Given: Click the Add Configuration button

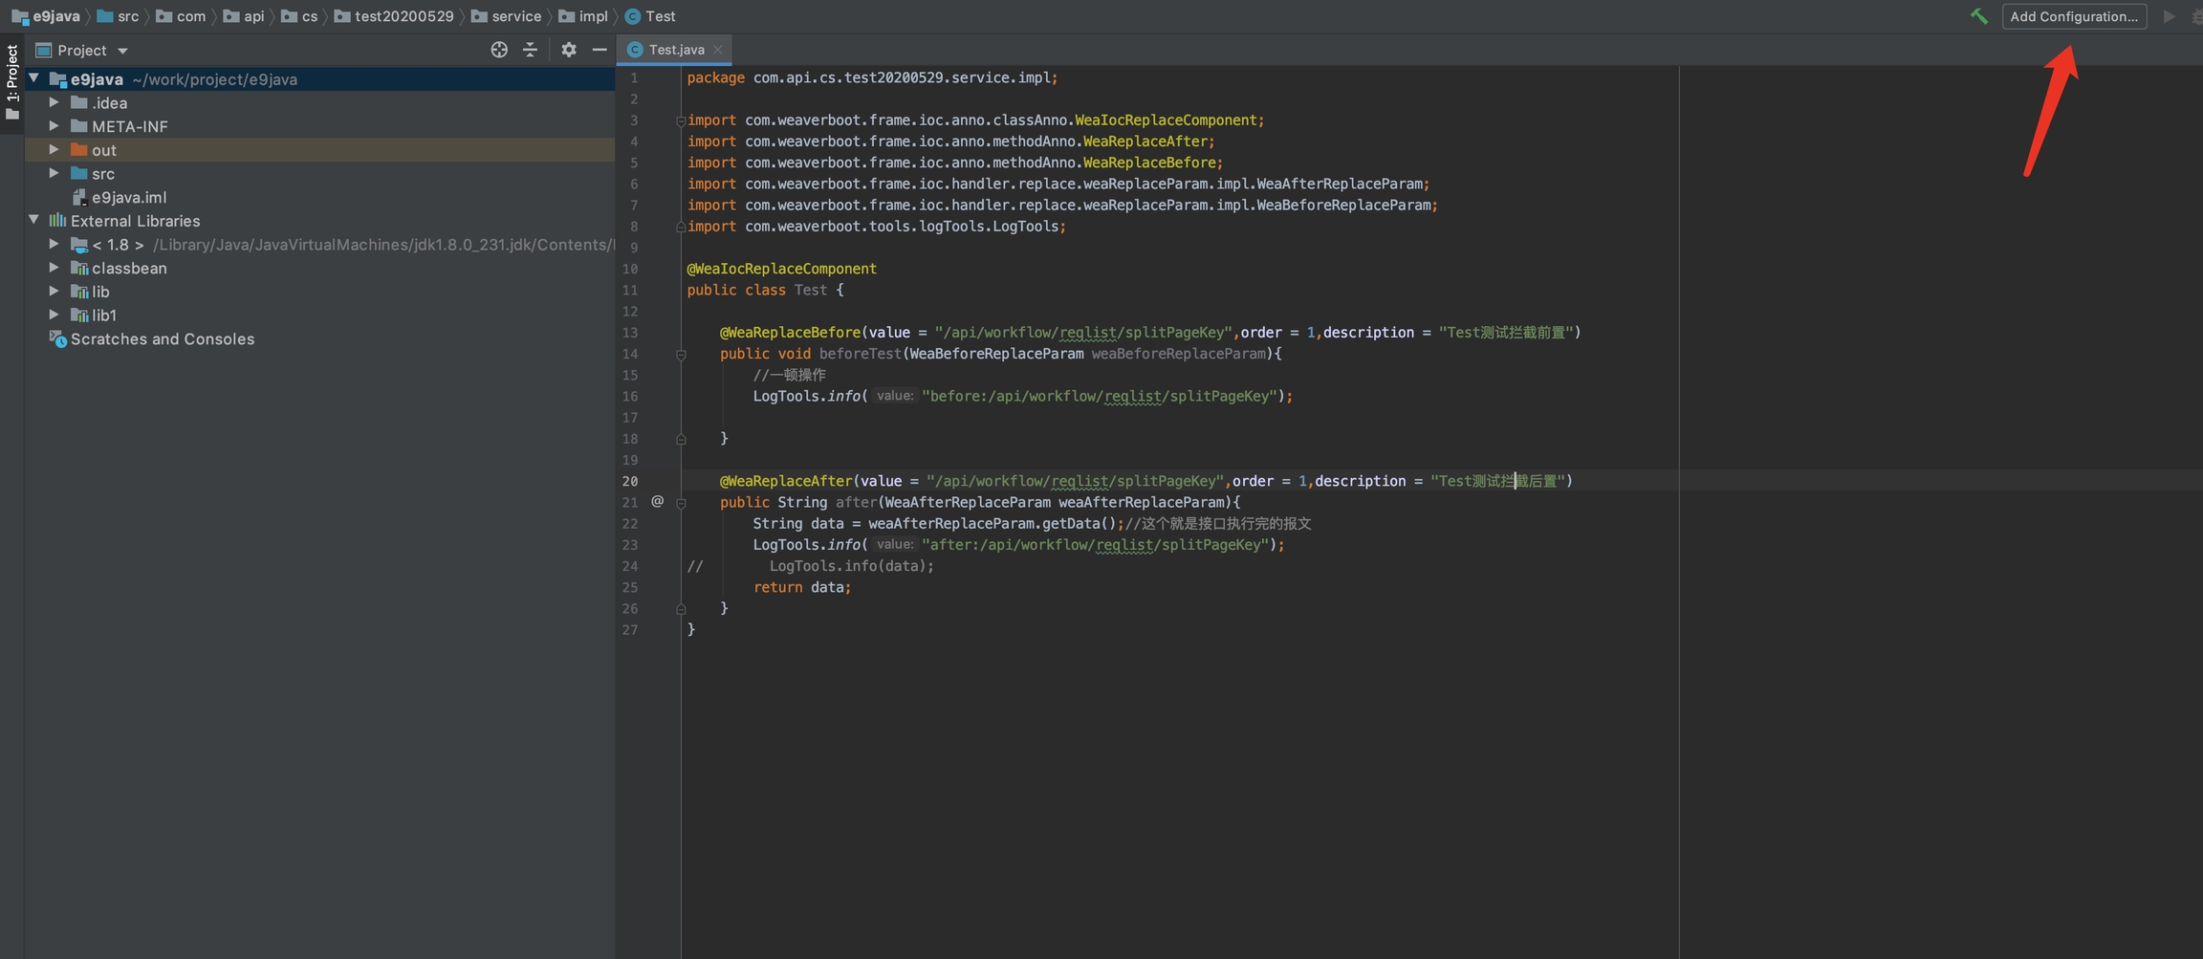Looking at the screenshot, I should (2073, 16).
